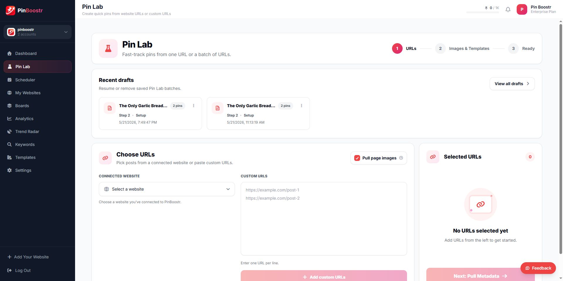Click the "2 pins" badge on 7:49:47 PM draft

tap(178, 106)
